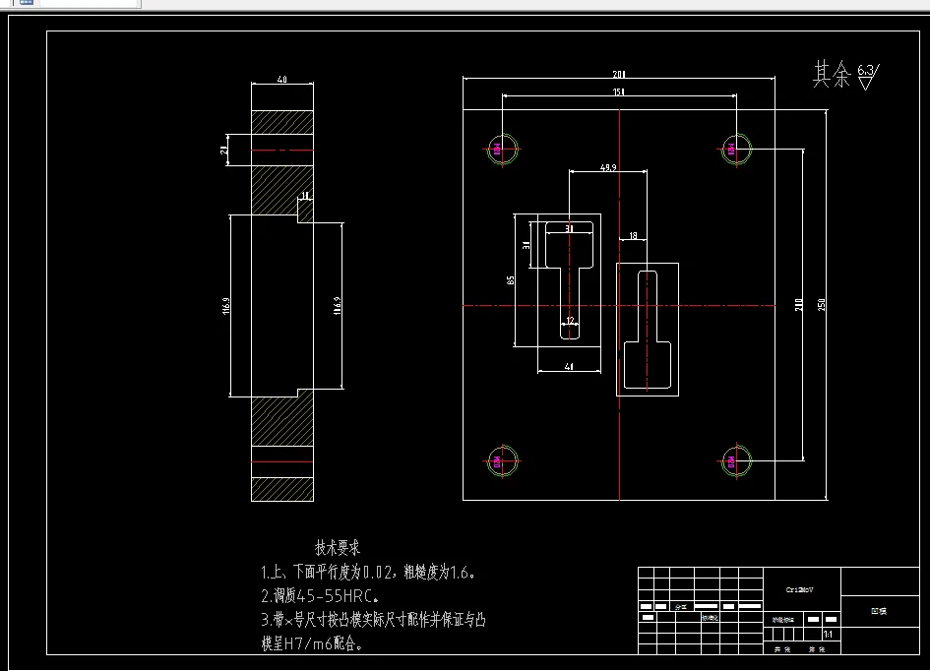Select the bottom-left threaded hole circle
Screen dimensions: 930x671
[502, 460]
